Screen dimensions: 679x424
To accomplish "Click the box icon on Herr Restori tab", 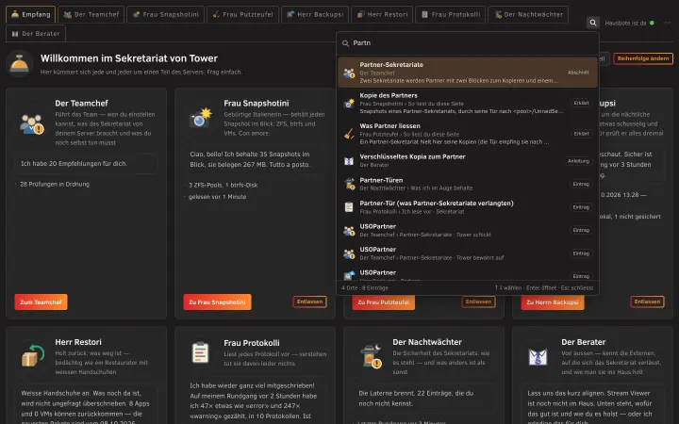I will pyautogui.click(x=360, y=14).
